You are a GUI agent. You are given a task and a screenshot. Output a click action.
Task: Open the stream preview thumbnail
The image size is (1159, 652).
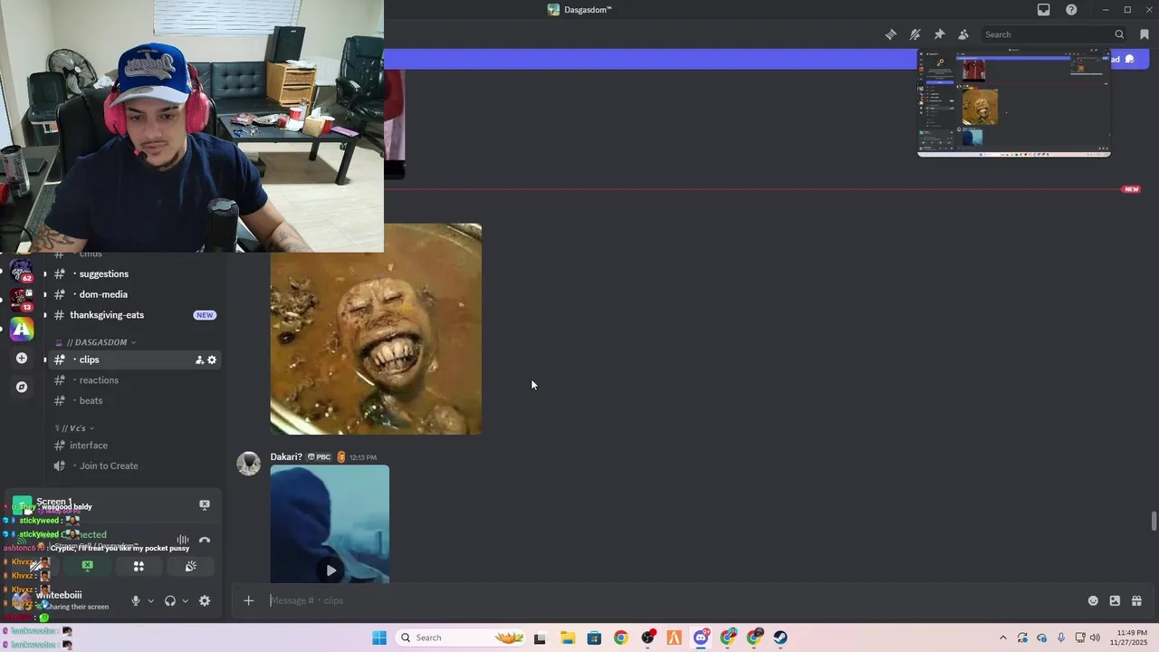(1014, 103)
